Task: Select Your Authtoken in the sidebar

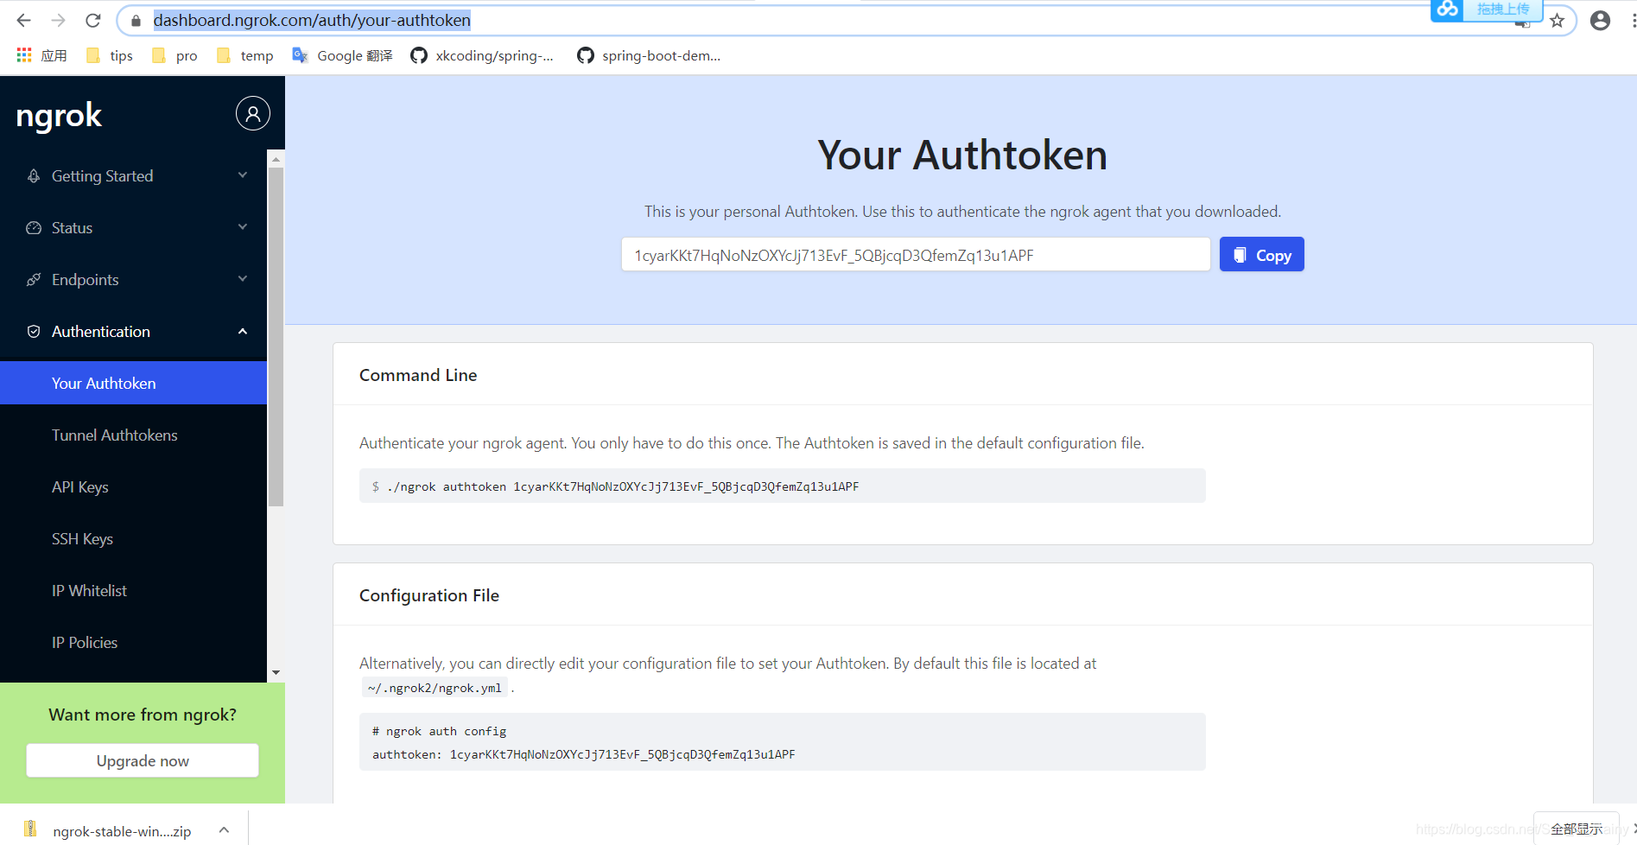Action: point(133,383)
